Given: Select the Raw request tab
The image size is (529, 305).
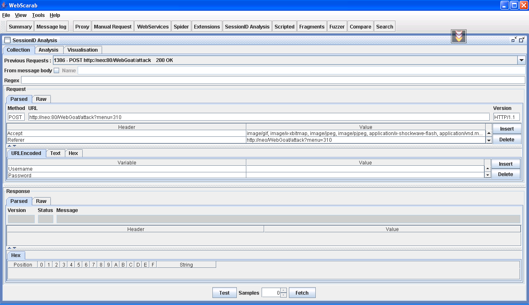Looking at the screenshot, I should point(41,99).
